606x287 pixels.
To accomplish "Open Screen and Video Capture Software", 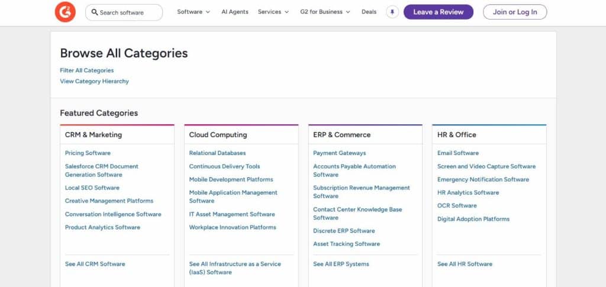I will pyautogui.click(x=486, y=166).
